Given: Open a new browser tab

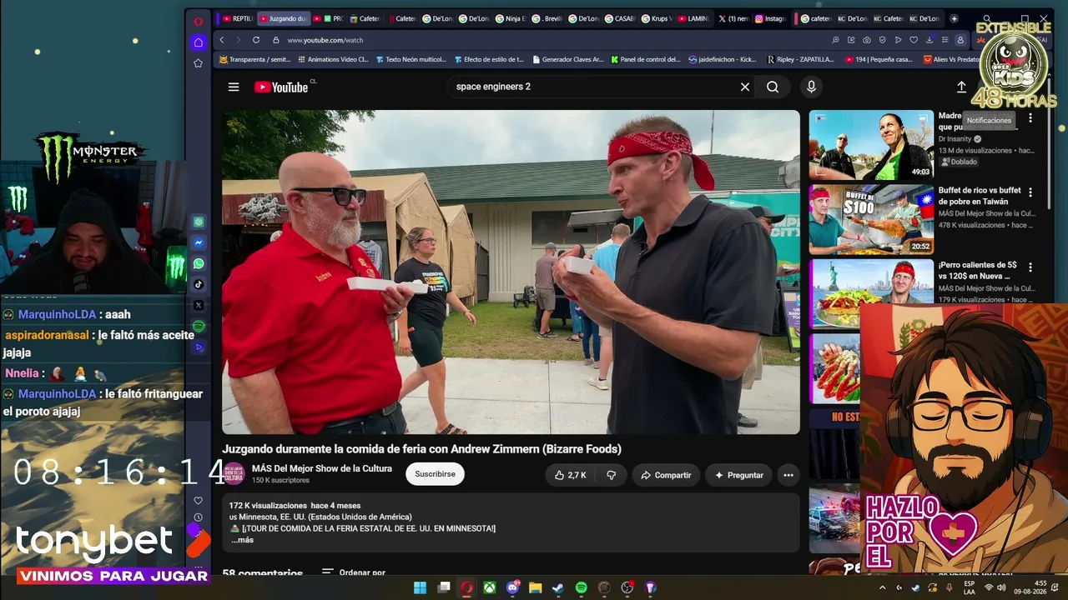Looking at the screenshot, I should pyautogui.click(x=955, y=18).
